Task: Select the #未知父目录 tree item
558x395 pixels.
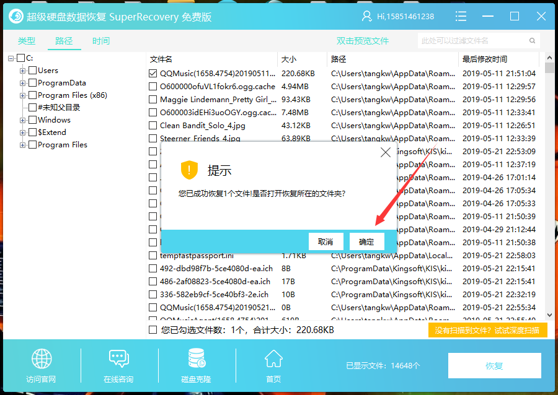Action: tap(59, 108)
